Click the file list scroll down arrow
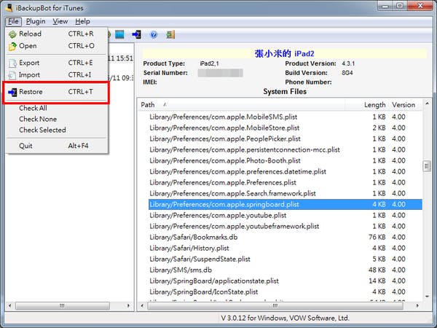The image size is (437, 328). (x=427, y=297)
